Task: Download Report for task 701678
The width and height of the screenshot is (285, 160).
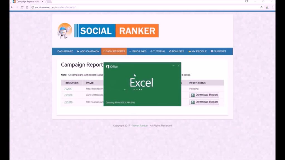Action: 204,95
